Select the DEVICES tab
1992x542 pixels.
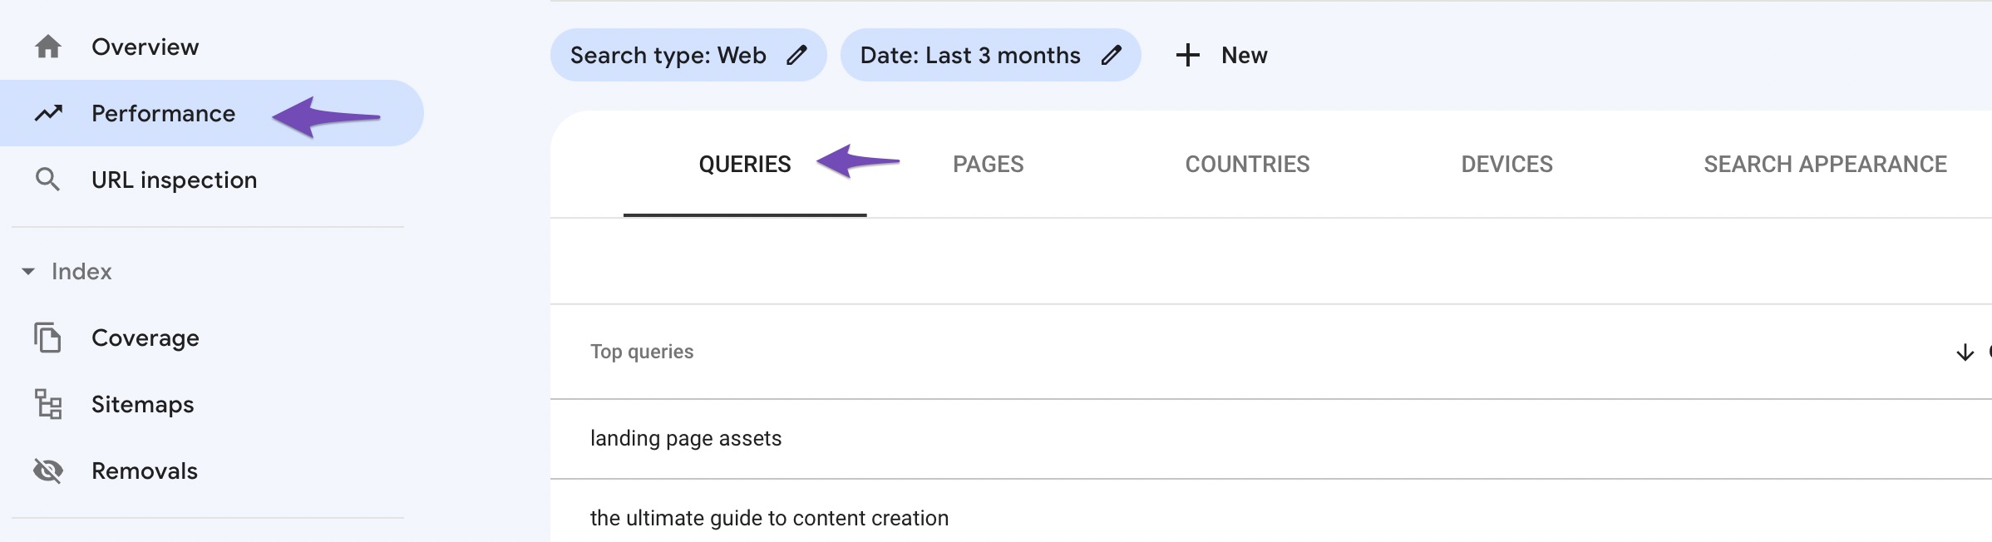click(1506, 165)
